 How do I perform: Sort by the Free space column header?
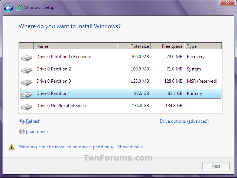click(x=168, y=46)
